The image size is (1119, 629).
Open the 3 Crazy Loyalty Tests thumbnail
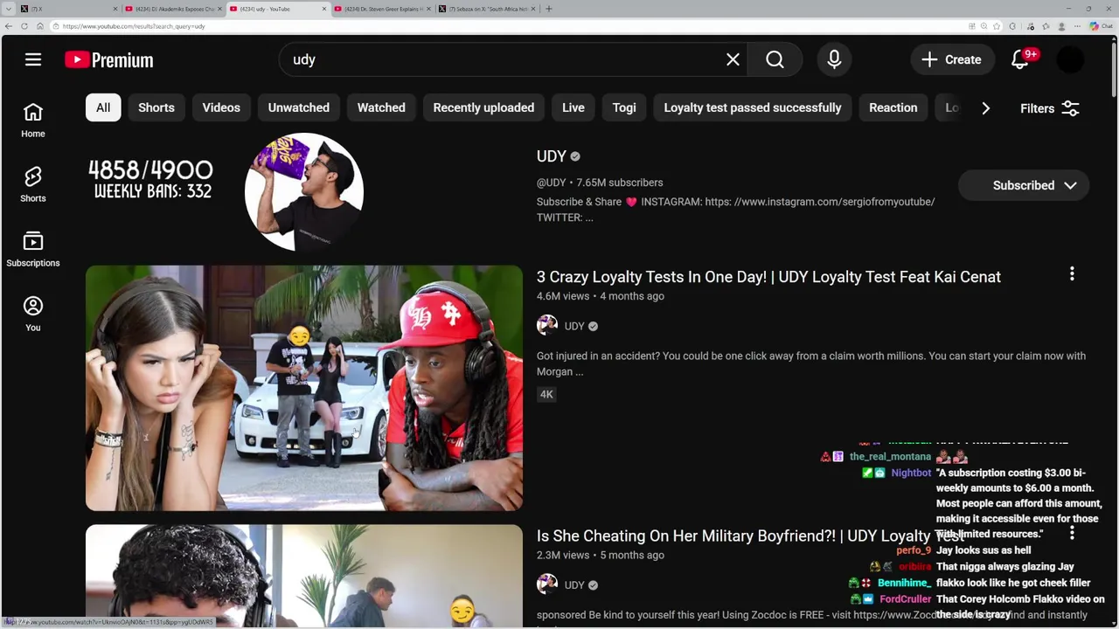click(x=304, y=388)
